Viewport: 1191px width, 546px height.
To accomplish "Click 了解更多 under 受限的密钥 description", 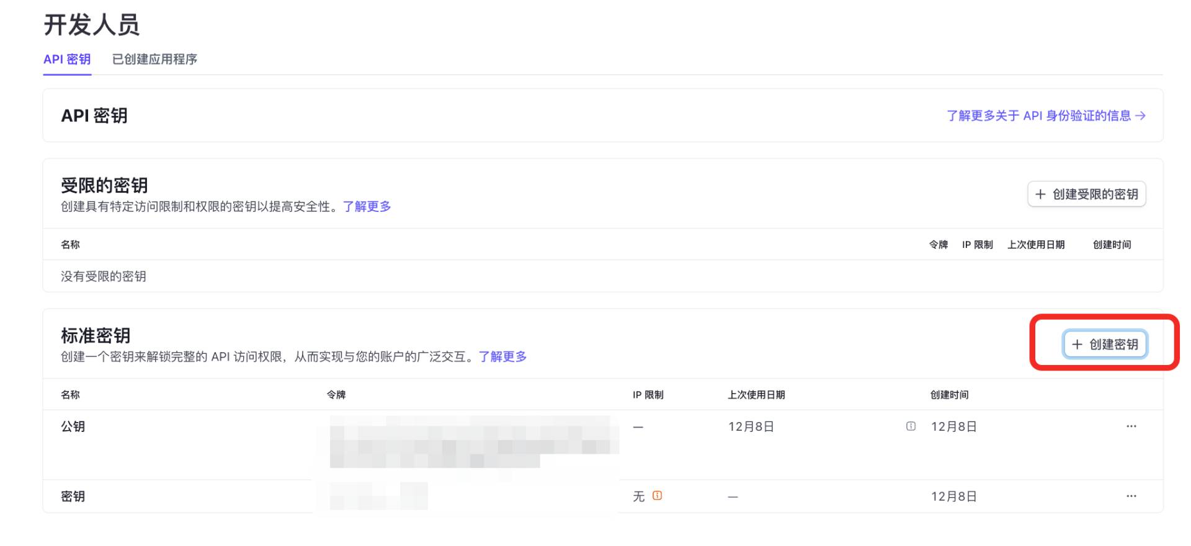I will pyautogui.click(x=367, y=206).
